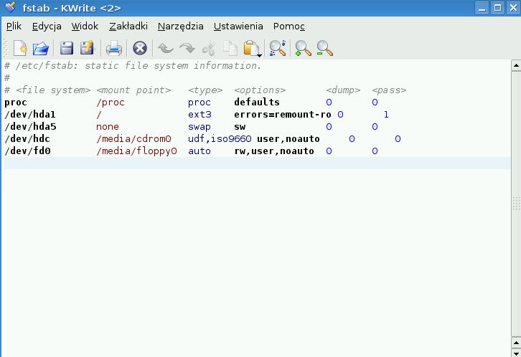521x357 pixels.
Task: Open Find with the magnifier search icon
Action: (x=277, y=48)
